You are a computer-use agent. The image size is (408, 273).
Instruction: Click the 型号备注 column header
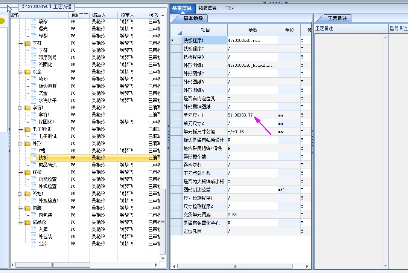click(x=398, y=28)
